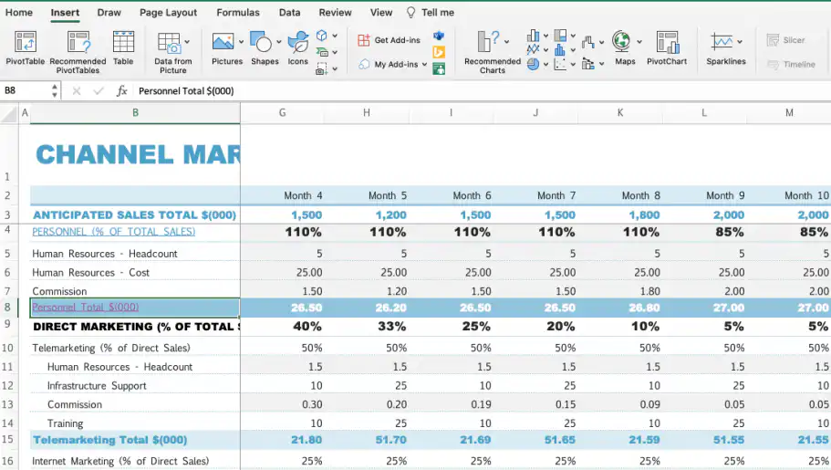Expand the Shapes dropdown arrow
Image resolution: width=831 pixels, height=470 pixels.
tap(279, 41)
